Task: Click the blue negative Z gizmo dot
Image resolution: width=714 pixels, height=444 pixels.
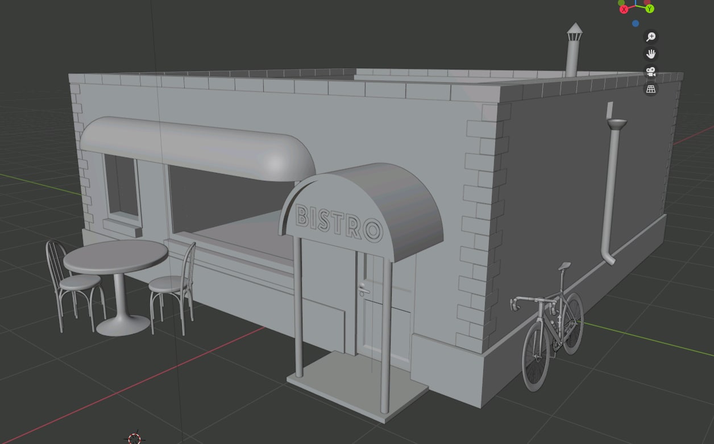Action: point(635,23)
